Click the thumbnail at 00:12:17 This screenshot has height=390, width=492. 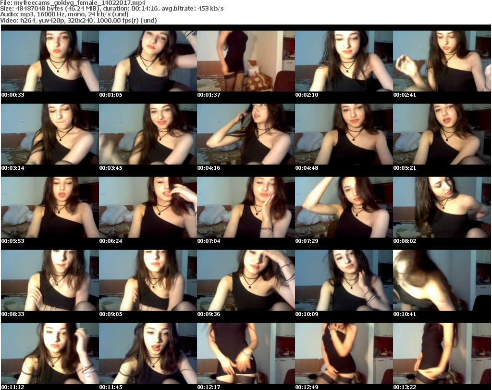click(246, 353)
